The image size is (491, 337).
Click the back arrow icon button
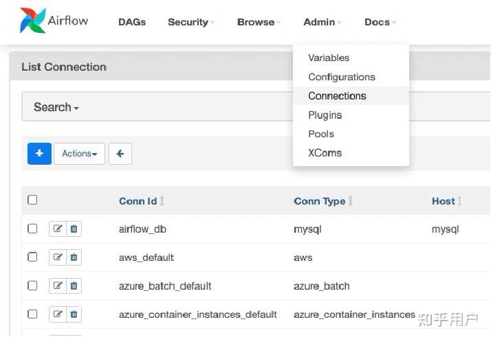[x=120, y=154]
